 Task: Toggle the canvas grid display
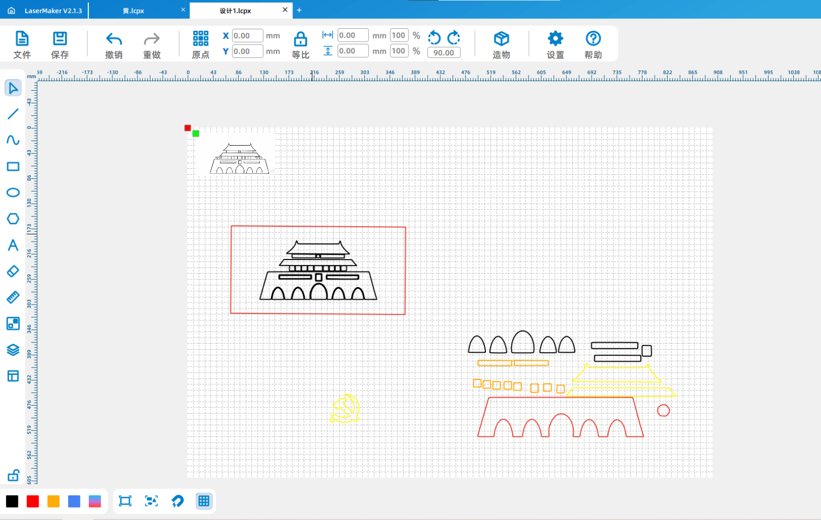click(204, 501)
